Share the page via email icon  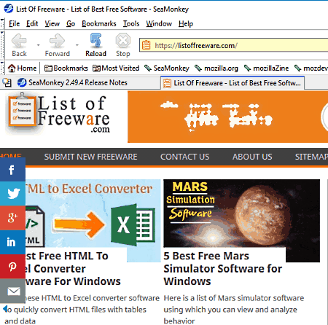point(12,291)
